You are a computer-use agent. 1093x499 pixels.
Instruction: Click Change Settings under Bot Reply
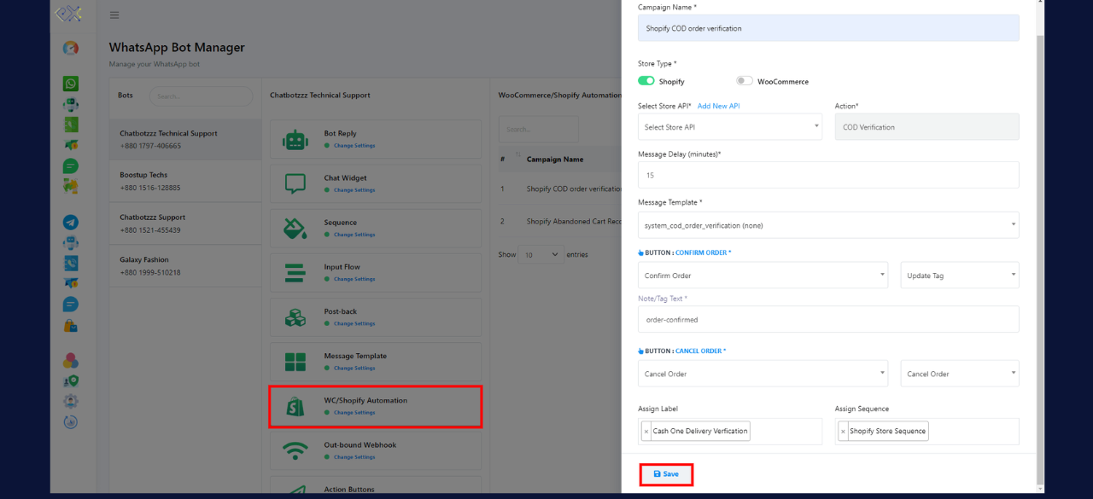(354, 146)
